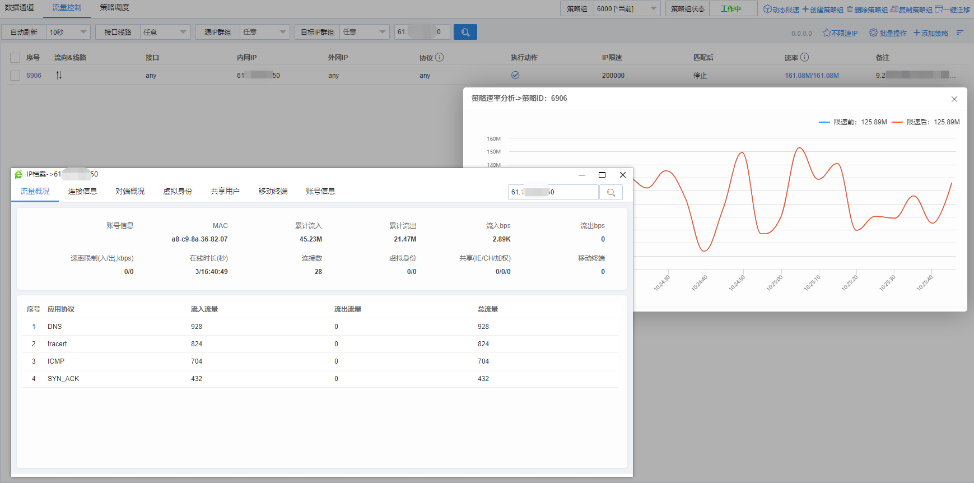Click the 创建策略组 plus icon

pyautogui.click(x=805, y=9)
